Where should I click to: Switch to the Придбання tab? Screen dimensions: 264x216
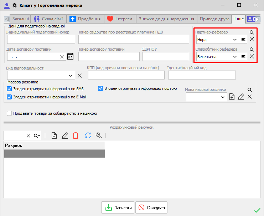[x=85, y=19]
